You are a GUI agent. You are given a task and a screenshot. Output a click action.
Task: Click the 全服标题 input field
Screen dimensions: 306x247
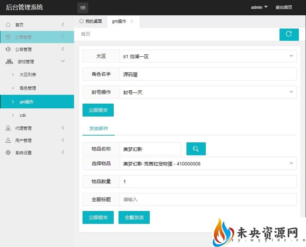[x=208, y=199]
